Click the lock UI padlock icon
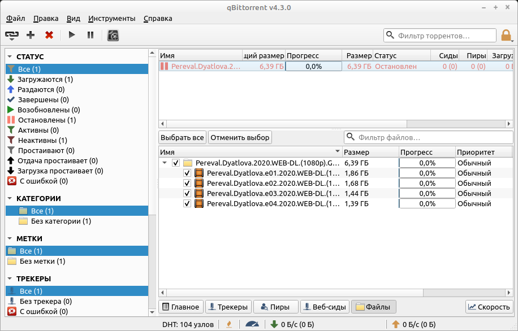Viewport: 518px width, 331px height. (506, 35)
